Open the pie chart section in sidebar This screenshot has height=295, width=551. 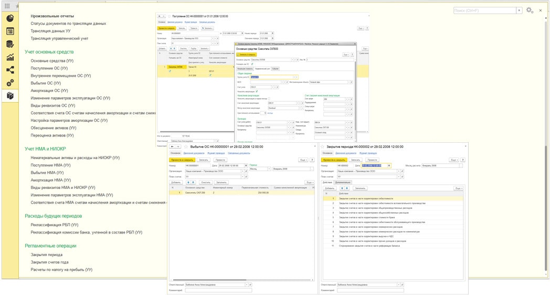pyautogui.click(x=10, y=18)
